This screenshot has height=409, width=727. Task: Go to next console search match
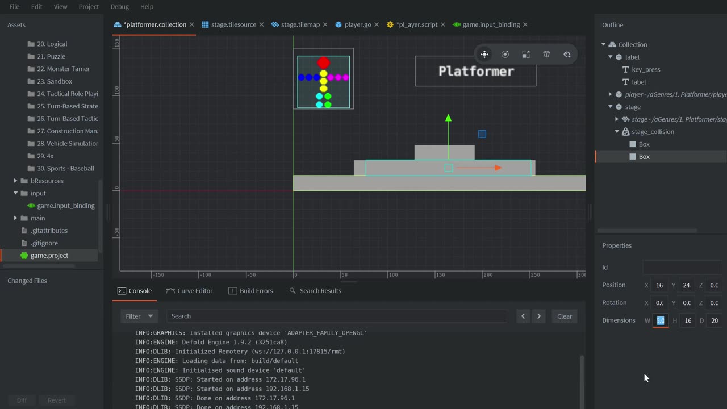pos(539,316)
